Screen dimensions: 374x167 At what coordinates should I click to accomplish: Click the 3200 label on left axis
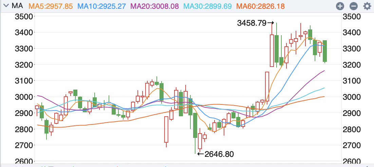[x=24, y=65]
